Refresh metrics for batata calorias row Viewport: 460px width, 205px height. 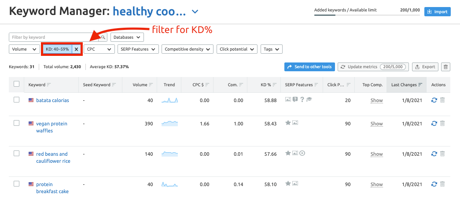[x=434, y=100]
